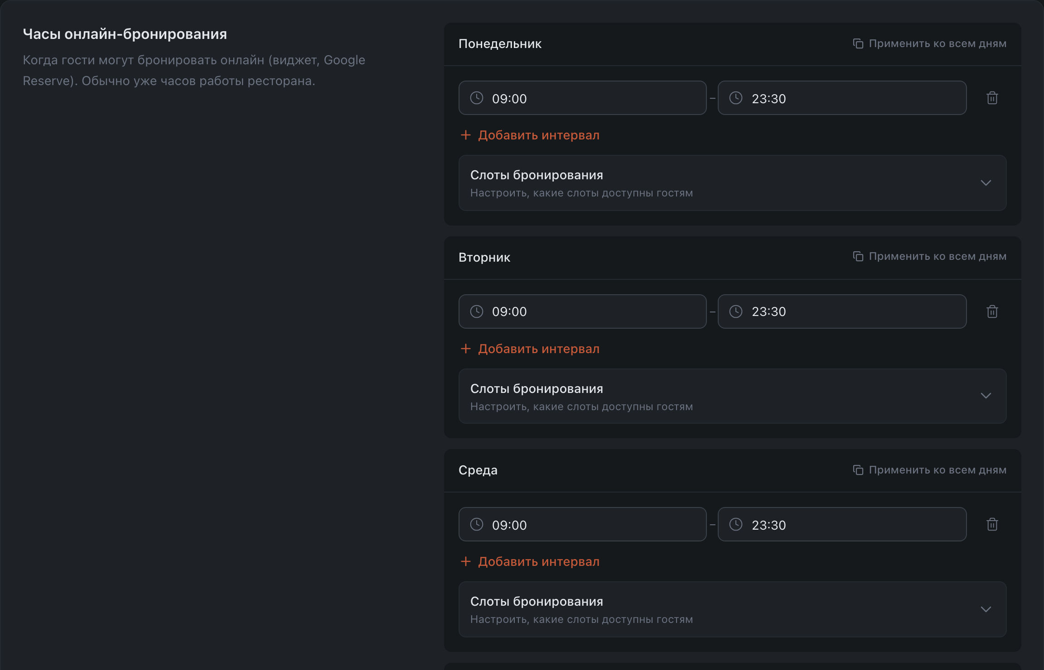
Task: Add interval via Добавить интервал for Вторник
Action: click(x=530, y=349)
